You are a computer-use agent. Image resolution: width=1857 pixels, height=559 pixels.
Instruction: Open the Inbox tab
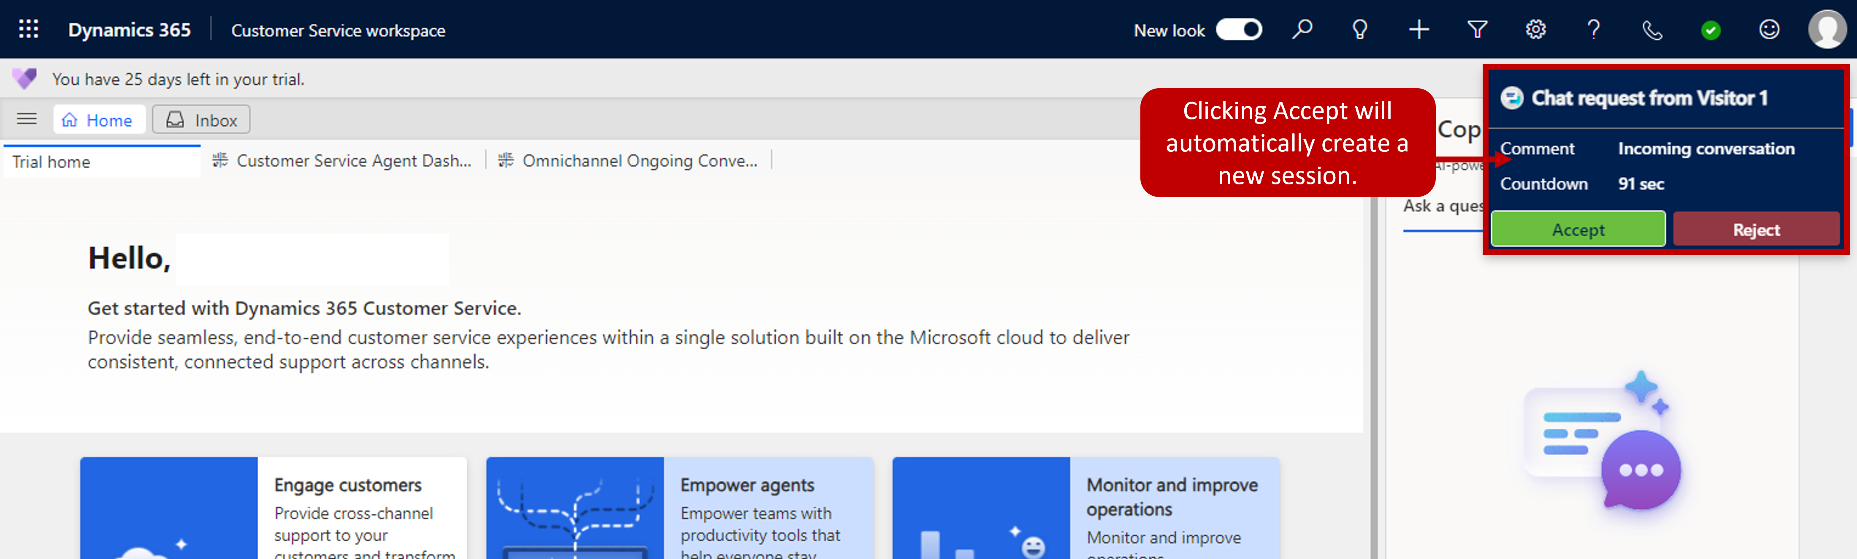click(201, 119)
